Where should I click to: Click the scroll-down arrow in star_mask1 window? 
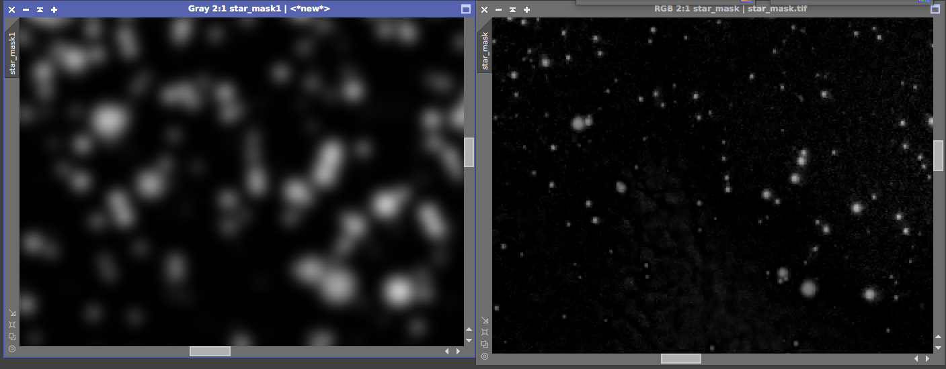coord(469,340)
